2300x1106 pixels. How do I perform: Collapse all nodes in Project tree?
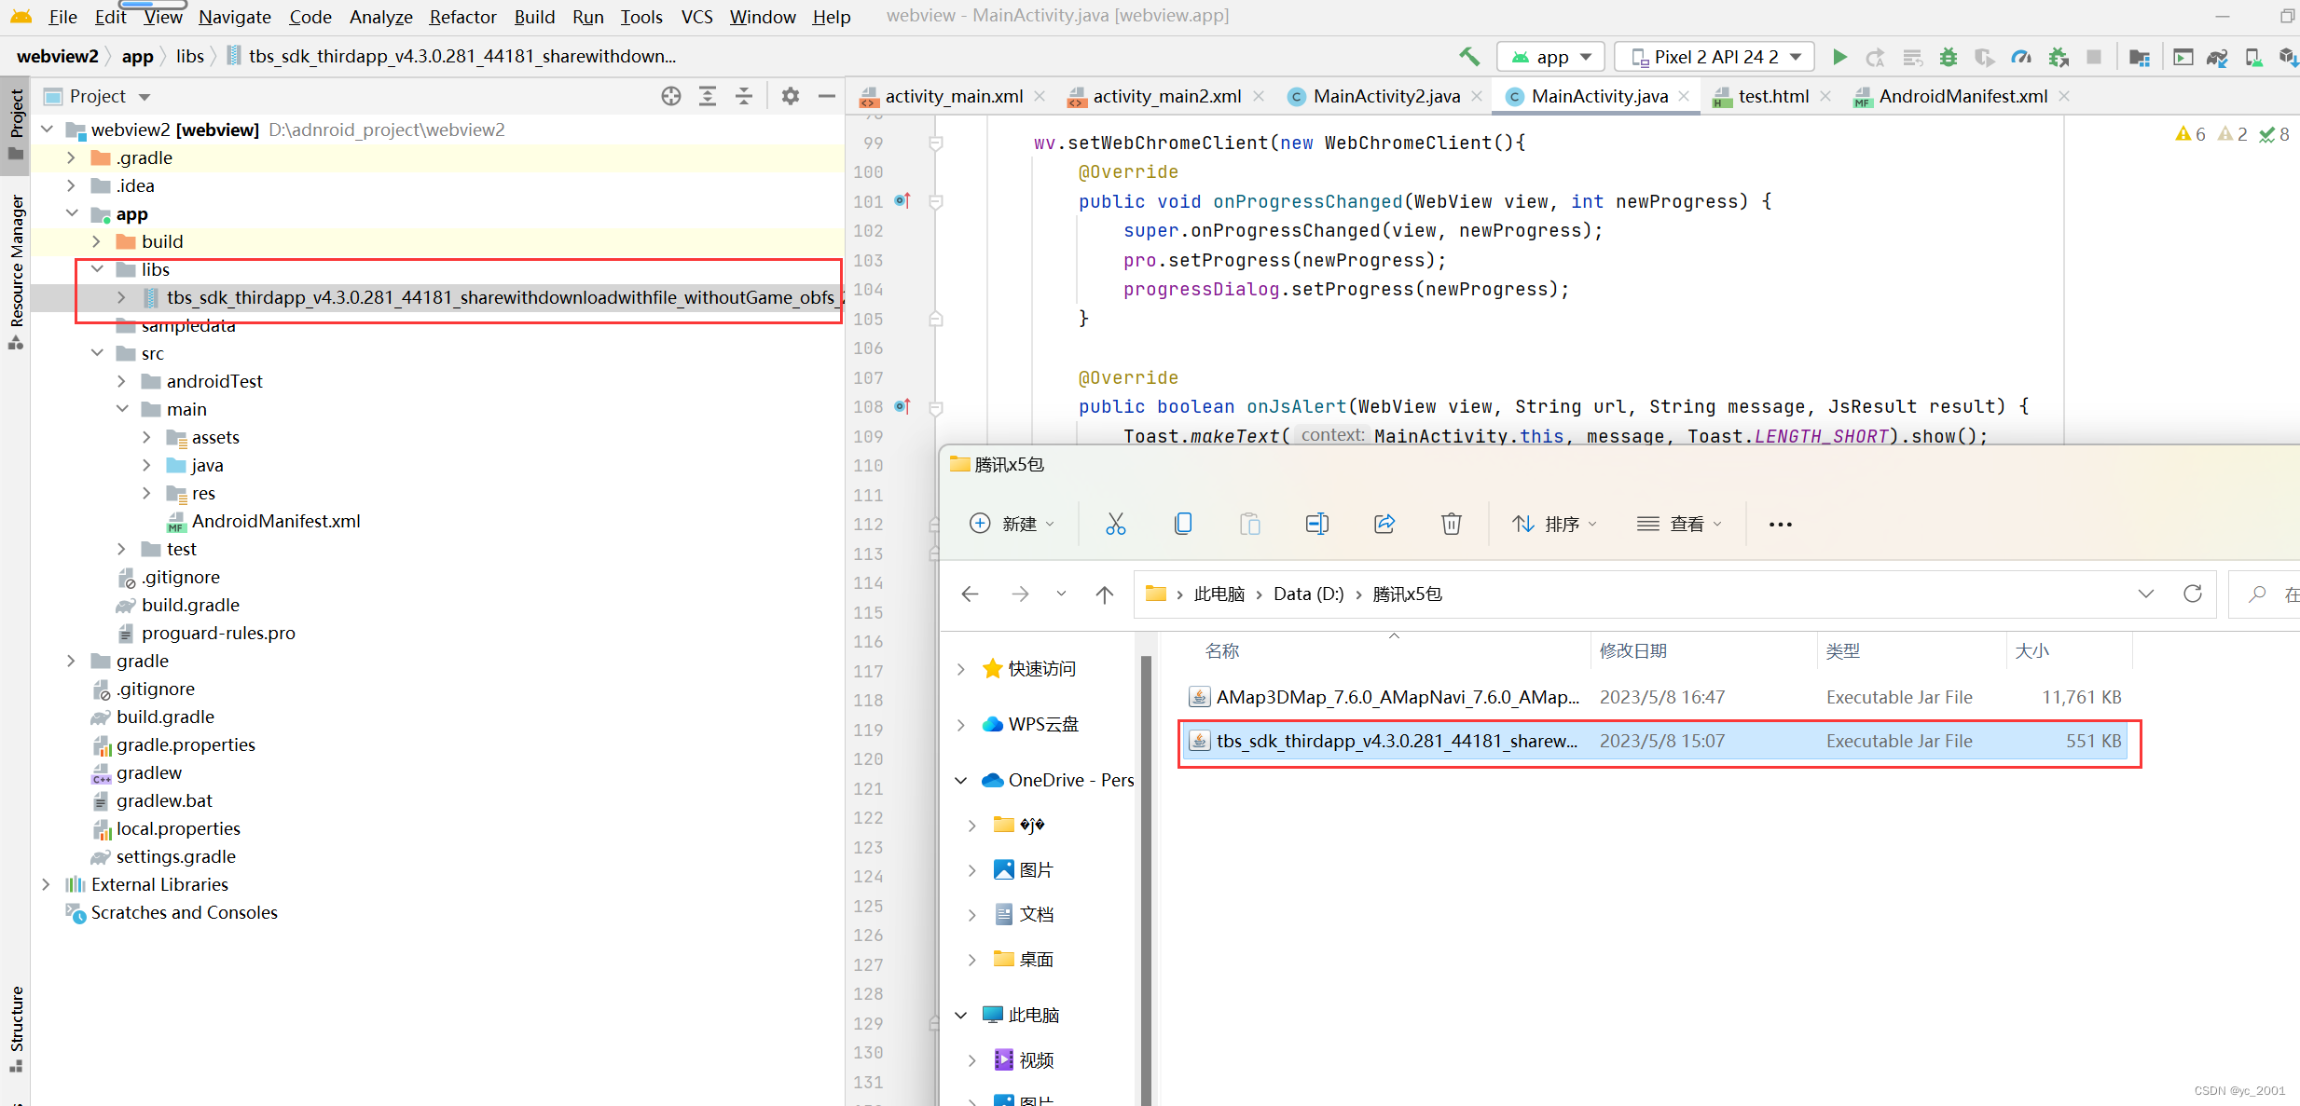pos(743,95)
